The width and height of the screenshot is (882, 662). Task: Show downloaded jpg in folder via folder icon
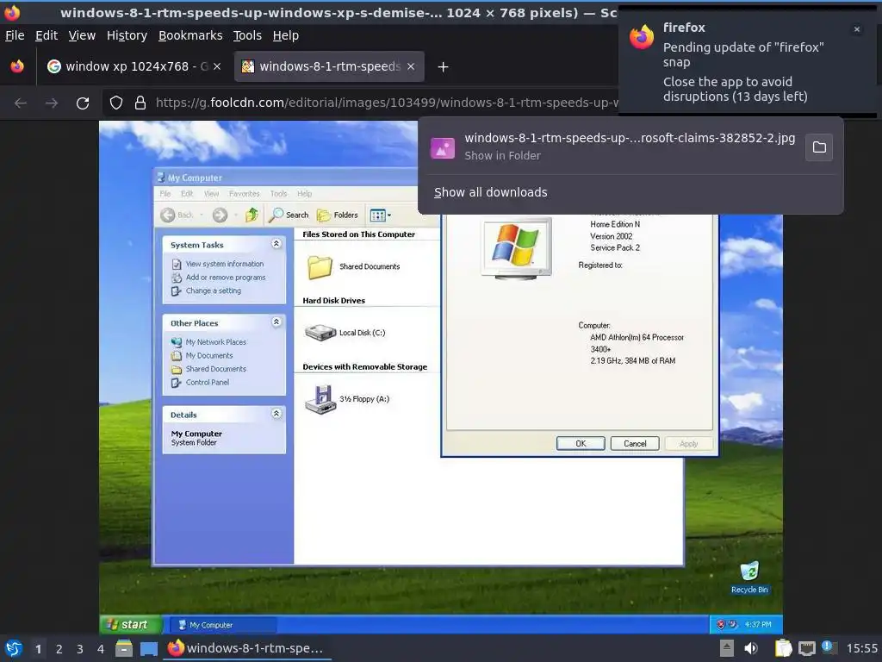click(820, 147)
